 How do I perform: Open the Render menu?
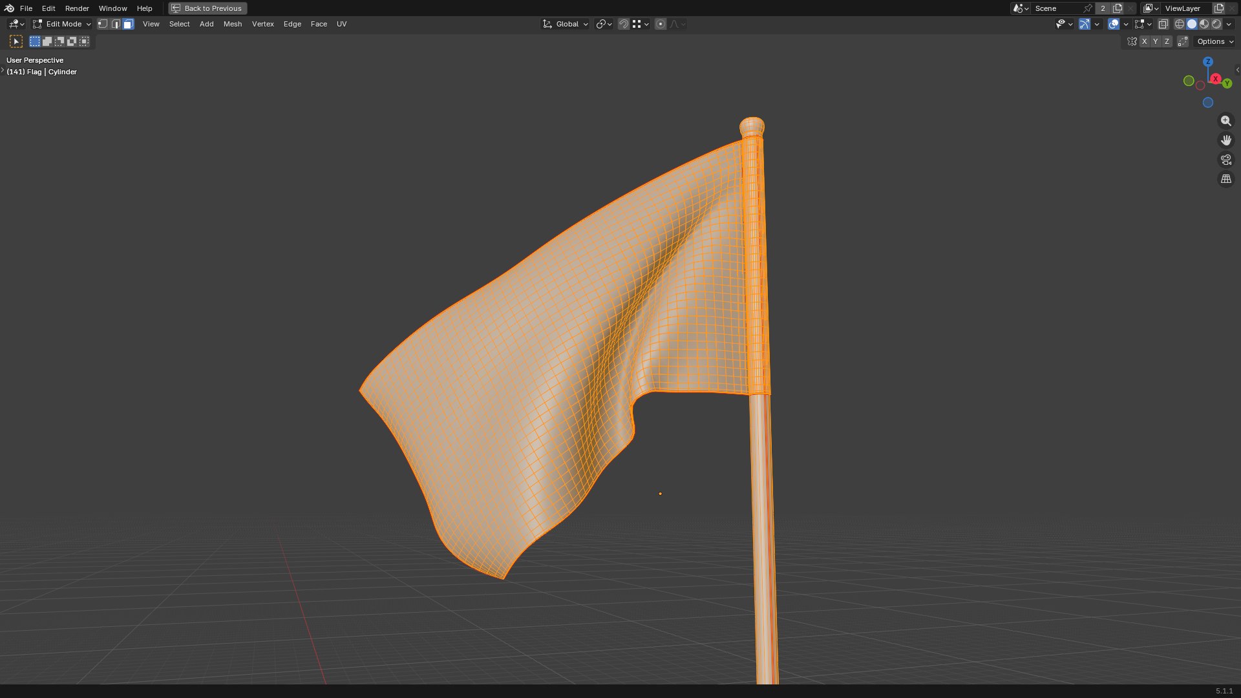[77, 8]
